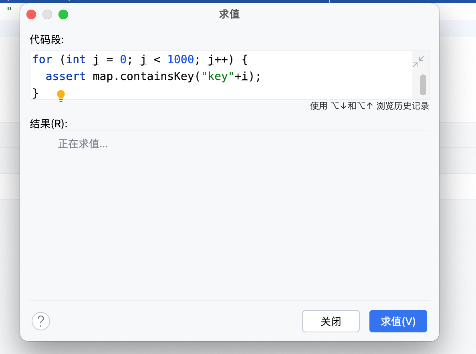Click the gray minimize window button
This screenshot has height=354, width=476.
point(47,15)
